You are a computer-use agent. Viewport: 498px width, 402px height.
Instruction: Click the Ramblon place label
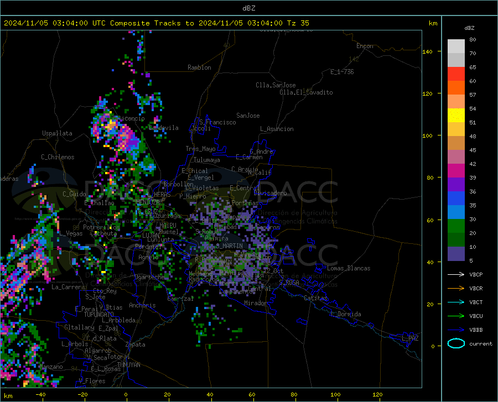tap(199, 67)
